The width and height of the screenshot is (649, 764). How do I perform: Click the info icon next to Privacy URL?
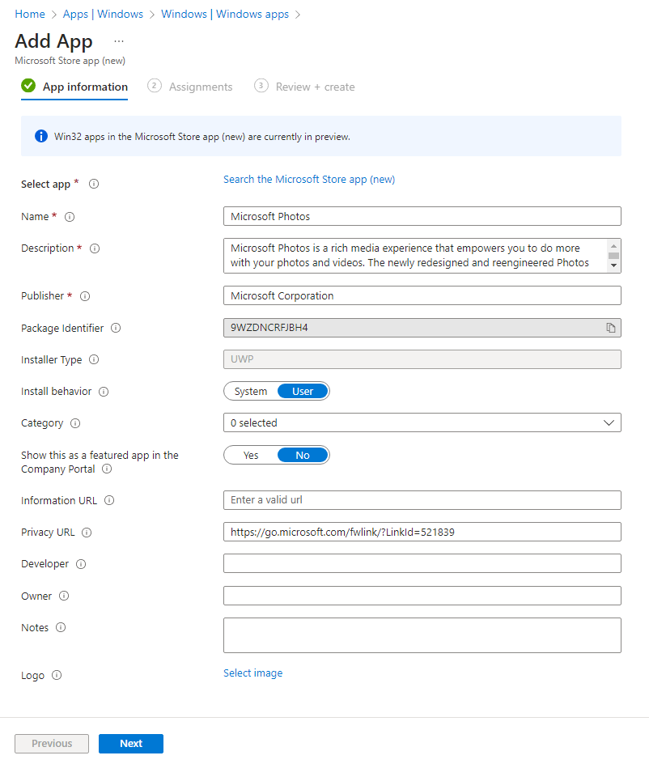[87, 533]
